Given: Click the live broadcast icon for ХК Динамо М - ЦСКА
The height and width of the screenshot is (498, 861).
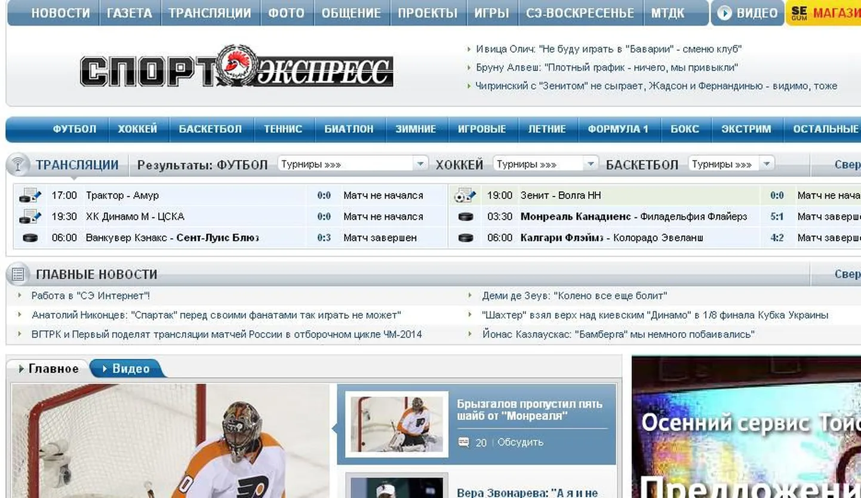Looking at the screenshot, I should tap(30, 216).
